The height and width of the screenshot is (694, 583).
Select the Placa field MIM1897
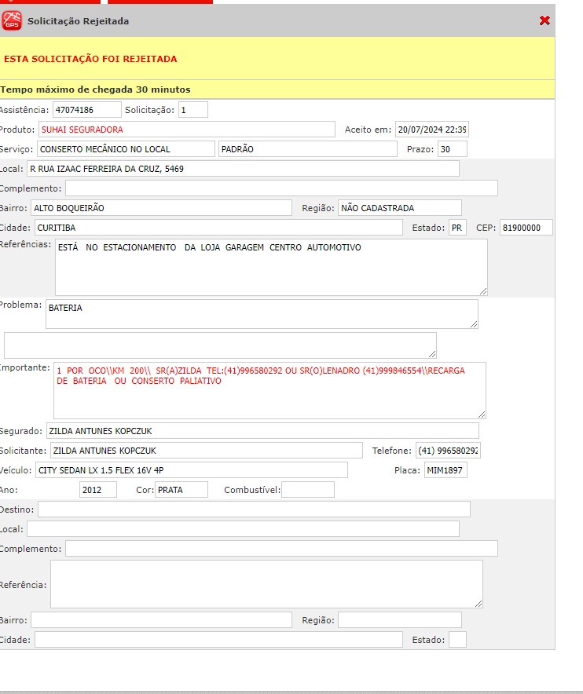445,470
